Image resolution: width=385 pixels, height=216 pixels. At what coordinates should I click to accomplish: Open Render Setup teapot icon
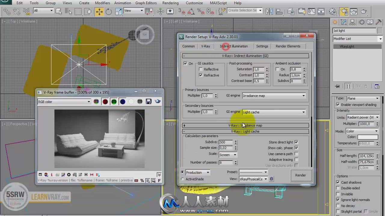344,11
